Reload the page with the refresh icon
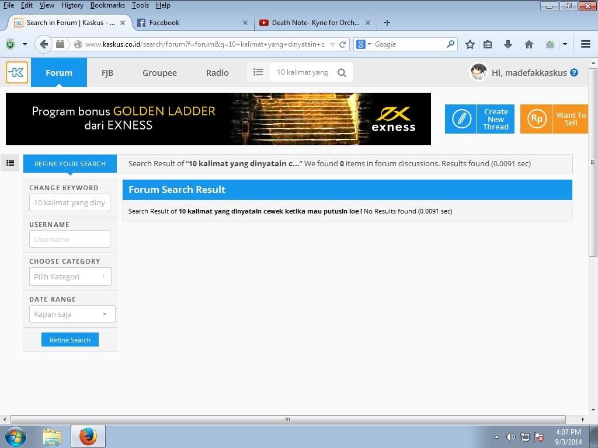 [342, 44]
